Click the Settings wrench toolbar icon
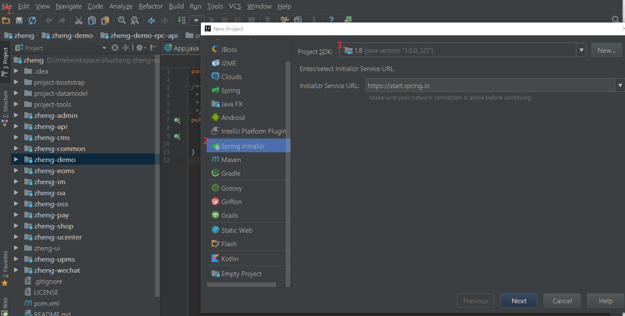 [285, 20]
